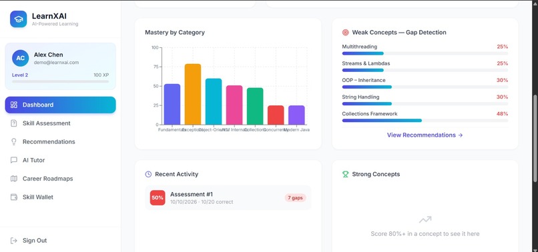Click the Multithreading progress bar
The height and width of the screenshot is (252, 538).
(x=425, y=53)
